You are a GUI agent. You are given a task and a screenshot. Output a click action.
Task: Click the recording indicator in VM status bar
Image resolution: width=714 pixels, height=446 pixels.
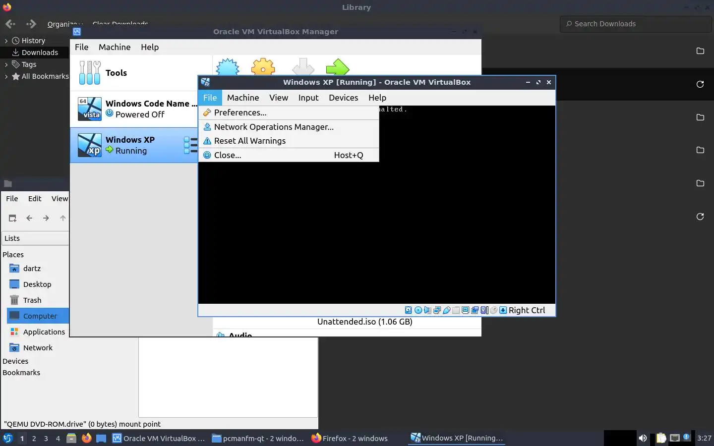coord(475,310)
